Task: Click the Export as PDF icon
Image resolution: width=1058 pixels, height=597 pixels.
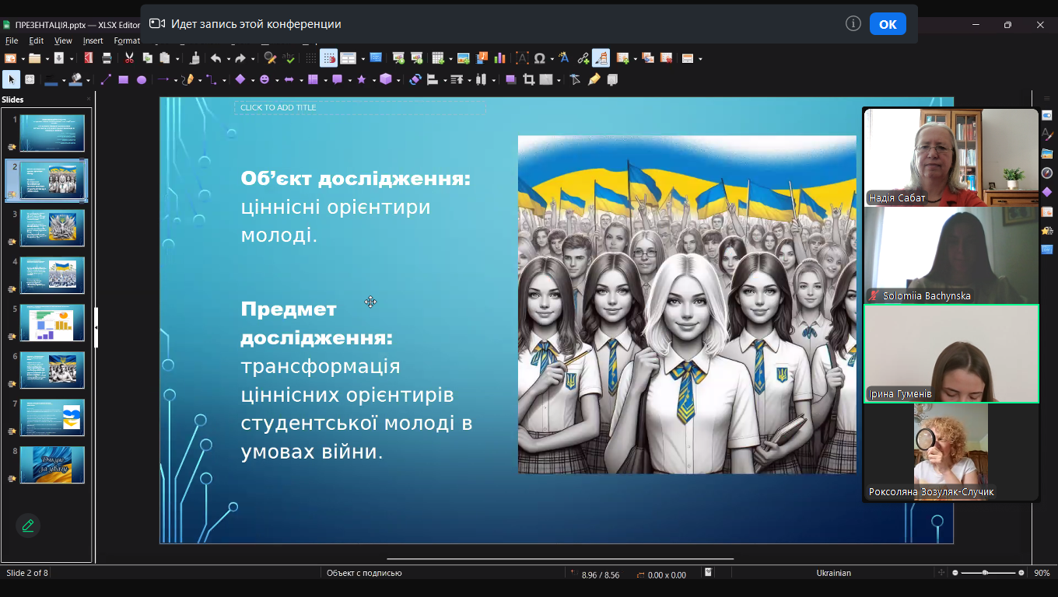Action: (x=88, y=58)
